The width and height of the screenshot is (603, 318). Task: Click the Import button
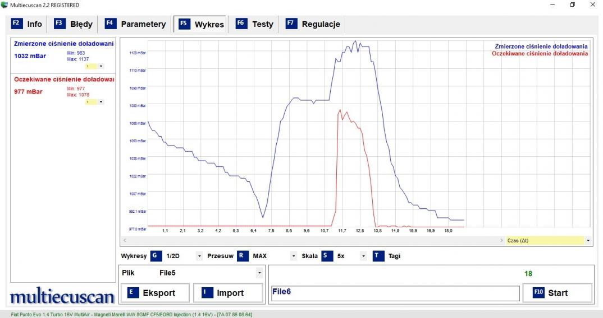point(228,293)
